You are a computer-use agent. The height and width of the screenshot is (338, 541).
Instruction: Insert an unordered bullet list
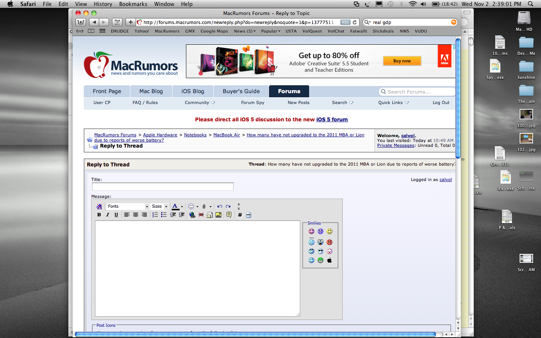click(x=164, y=215)
